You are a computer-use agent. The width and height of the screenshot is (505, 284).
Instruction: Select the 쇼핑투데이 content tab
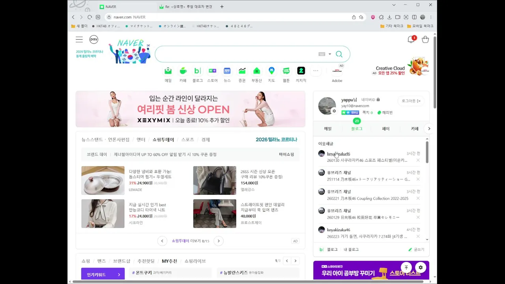pos(163,140)
